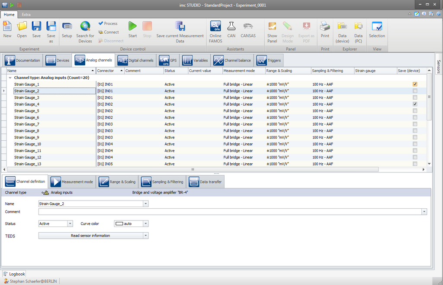Open the Range & Scaling tab
Image resolution: width=443 pixels, height=285 pixels.
118,182
